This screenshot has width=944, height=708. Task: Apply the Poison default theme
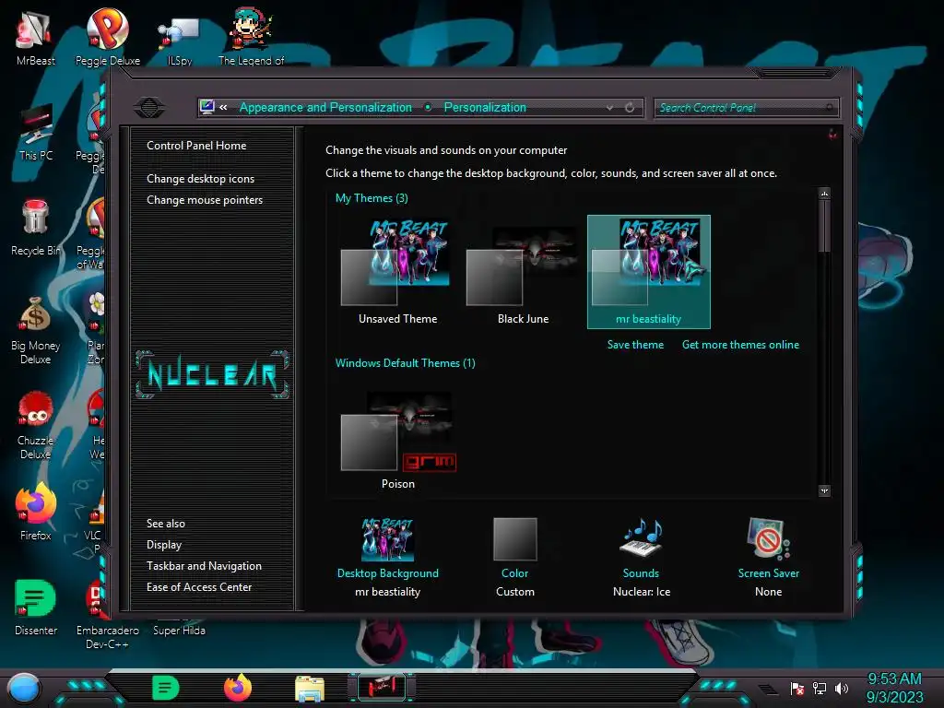(x=397, y=440)
